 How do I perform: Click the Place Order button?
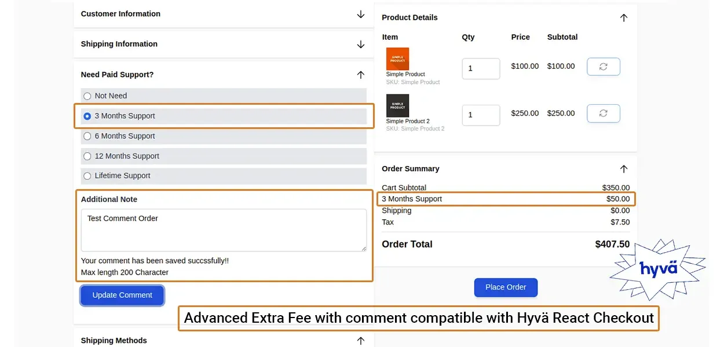[x=506, y=287]
